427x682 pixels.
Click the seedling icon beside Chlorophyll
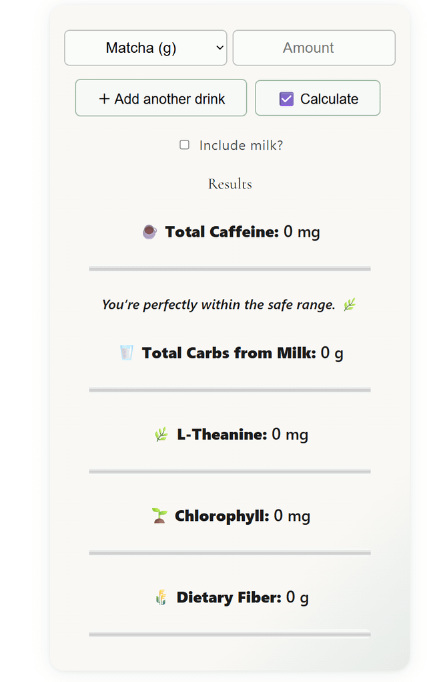[159, 516]
